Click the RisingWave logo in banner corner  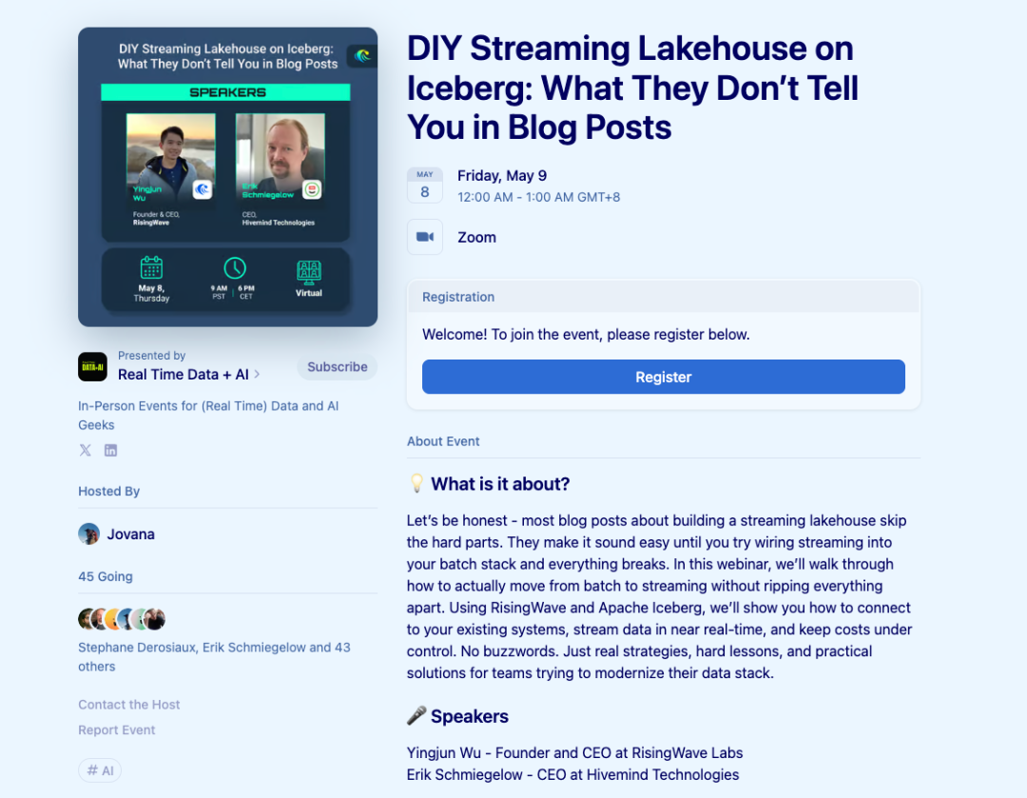[x=362, y=56]
